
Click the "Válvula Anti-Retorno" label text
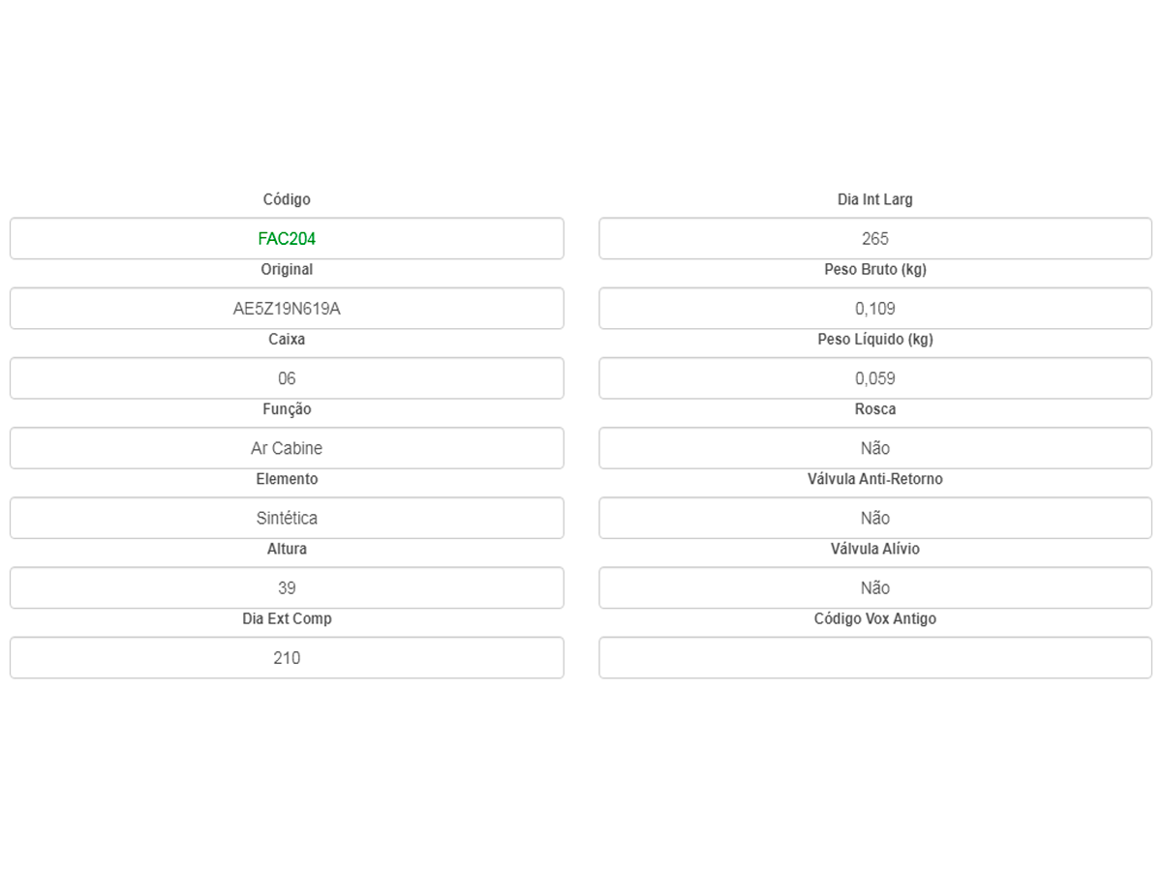pos(874,479)
